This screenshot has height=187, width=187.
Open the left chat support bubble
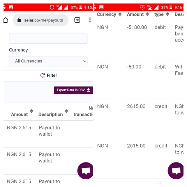[x=85, y=171]
